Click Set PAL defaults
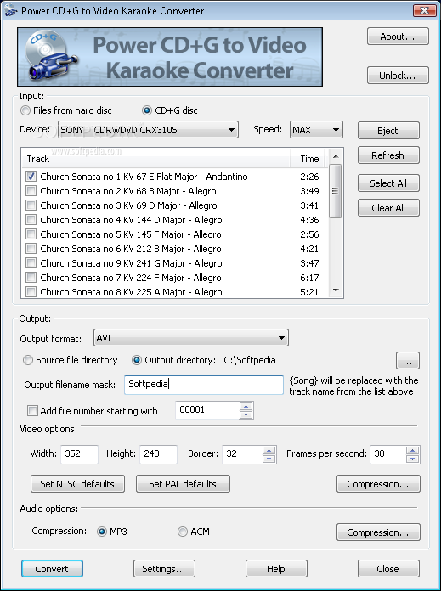 coord(183,483)
